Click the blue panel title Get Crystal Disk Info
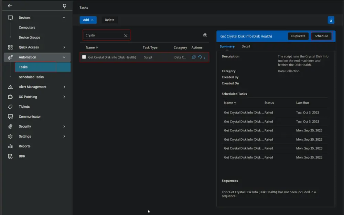 tap(246, 36)
